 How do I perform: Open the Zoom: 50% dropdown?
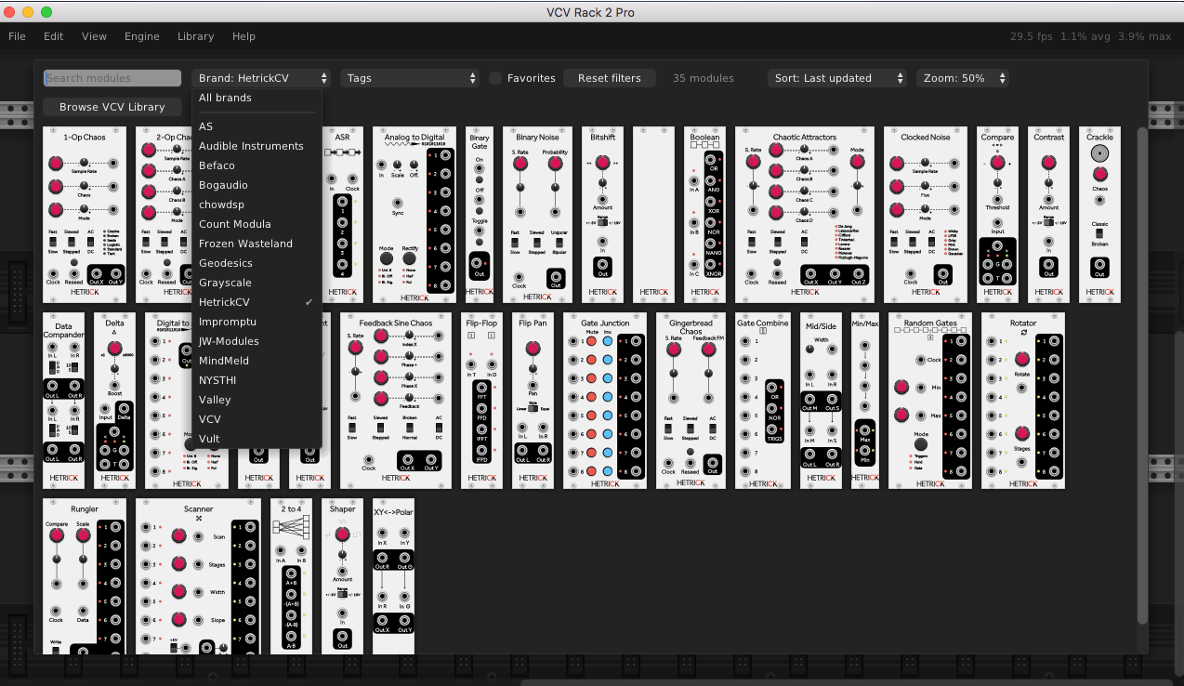tap(963, 78)
